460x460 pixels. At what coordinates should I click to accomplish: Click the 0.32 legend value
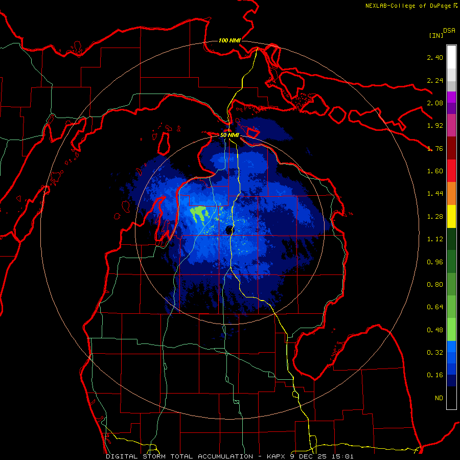pyautogui.click(x=435, y=353)
